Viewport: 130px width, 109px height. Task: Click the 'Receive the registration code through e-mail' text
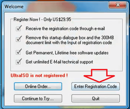point(65,29)
